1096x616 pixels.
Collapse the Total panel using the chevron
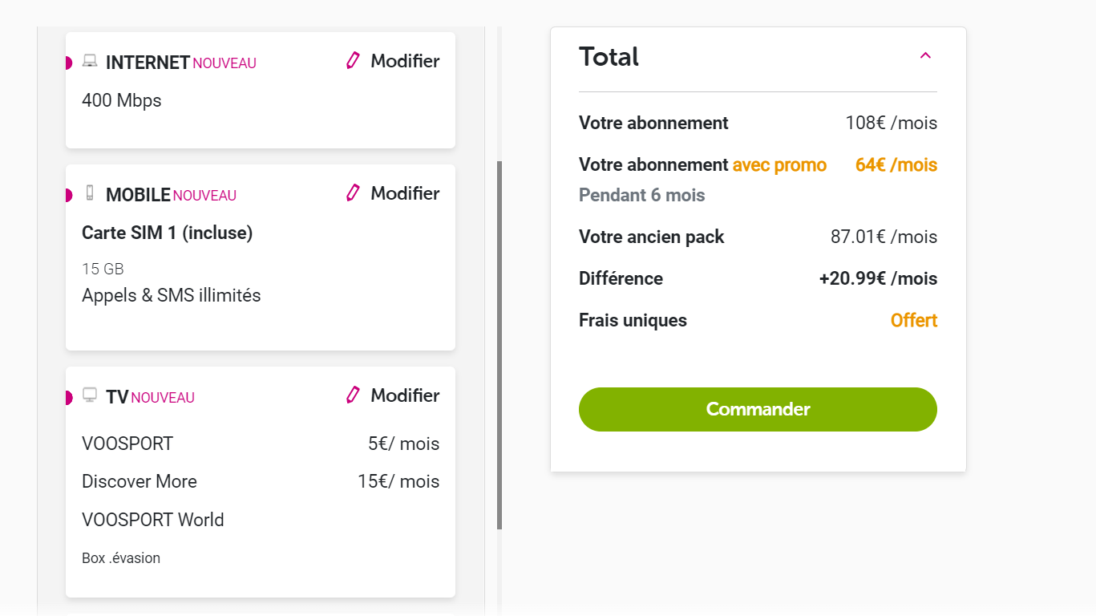pyautogui.click(x=925, y=55)
